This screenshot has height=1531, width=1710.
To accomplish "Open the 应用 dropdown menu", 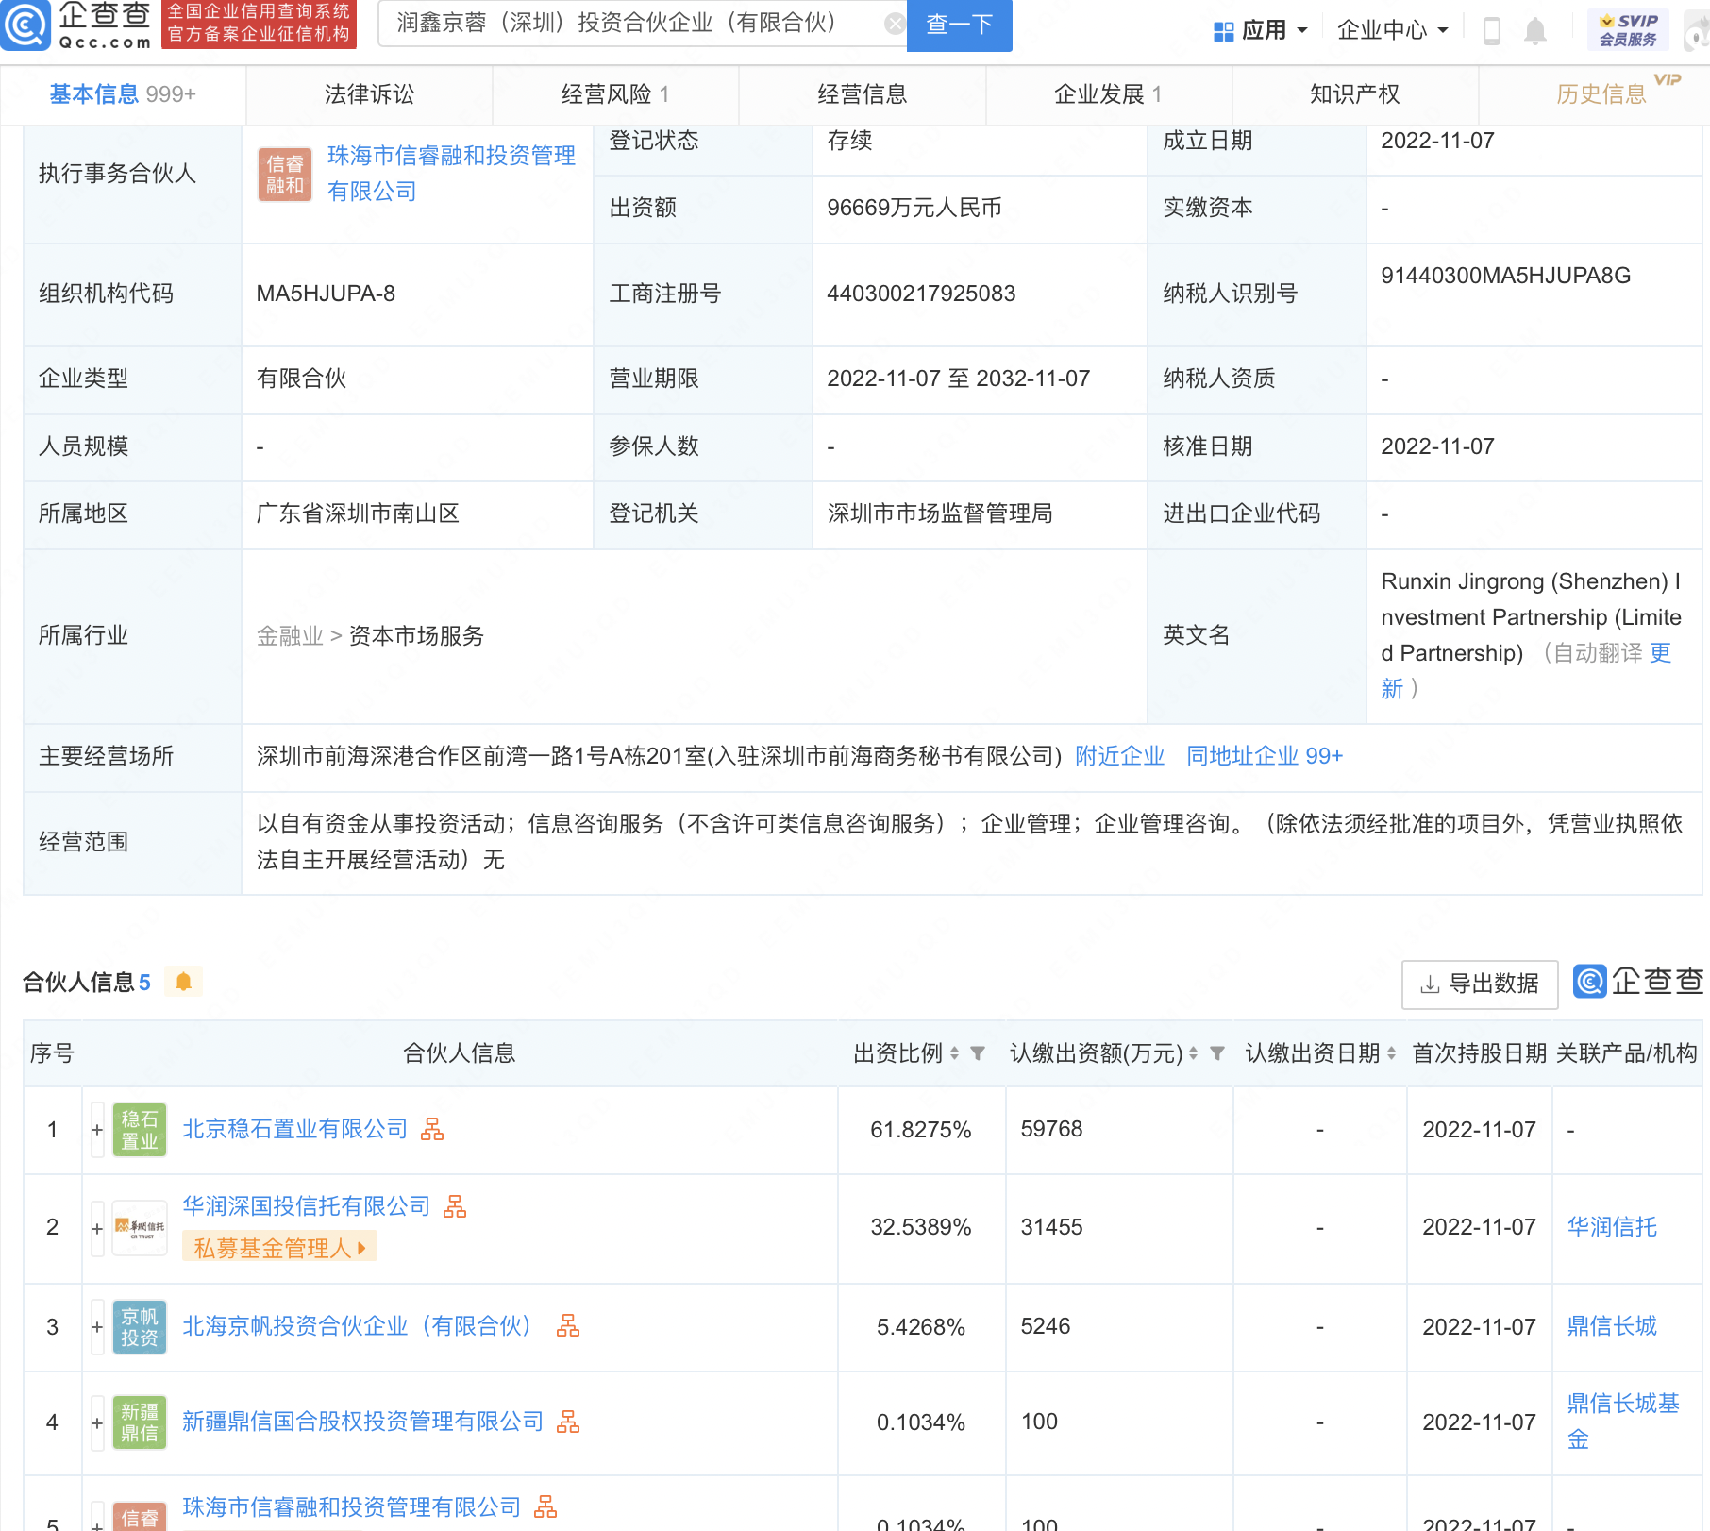I will [1261, 31].
